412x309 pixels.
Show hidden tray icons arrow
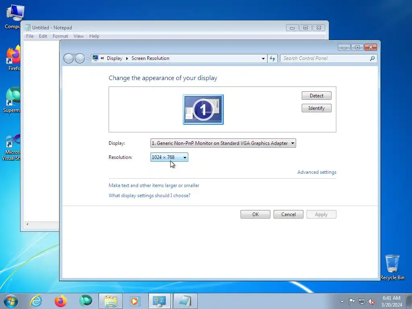tap(342, 301)
